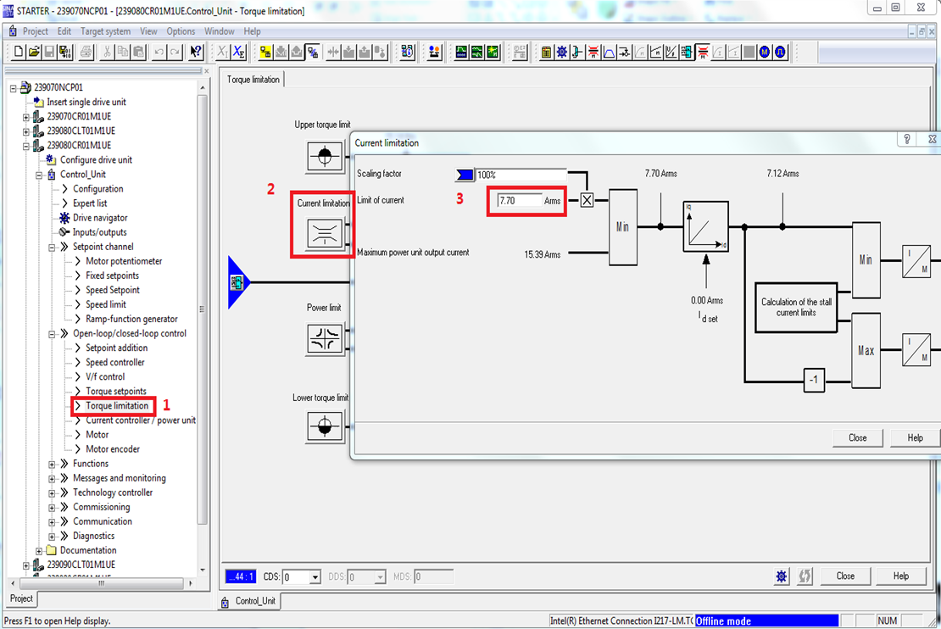Click the blue gear icon beside bottom Close

point(781,576)
